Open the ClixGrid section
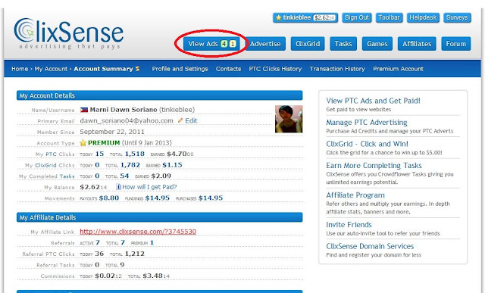 point(308,44)
